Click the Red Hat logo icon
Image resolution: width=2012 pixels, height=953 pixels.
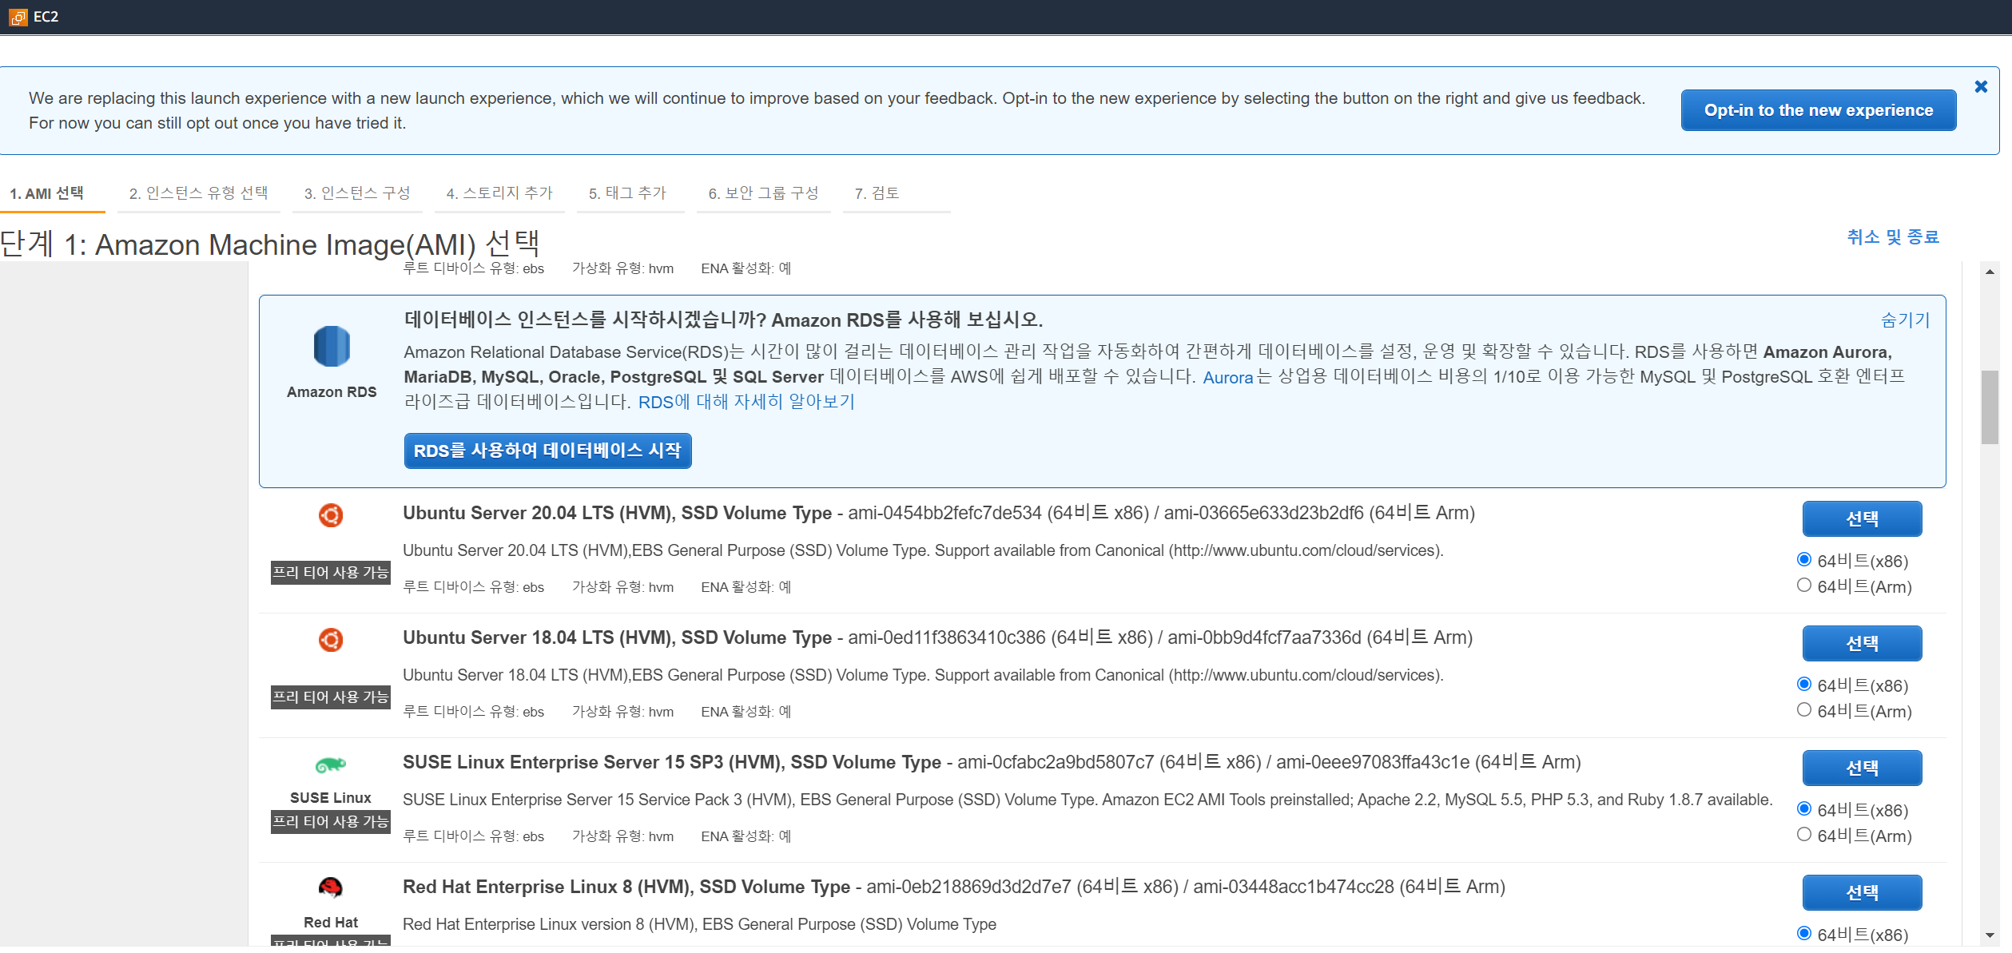[331, 887]
